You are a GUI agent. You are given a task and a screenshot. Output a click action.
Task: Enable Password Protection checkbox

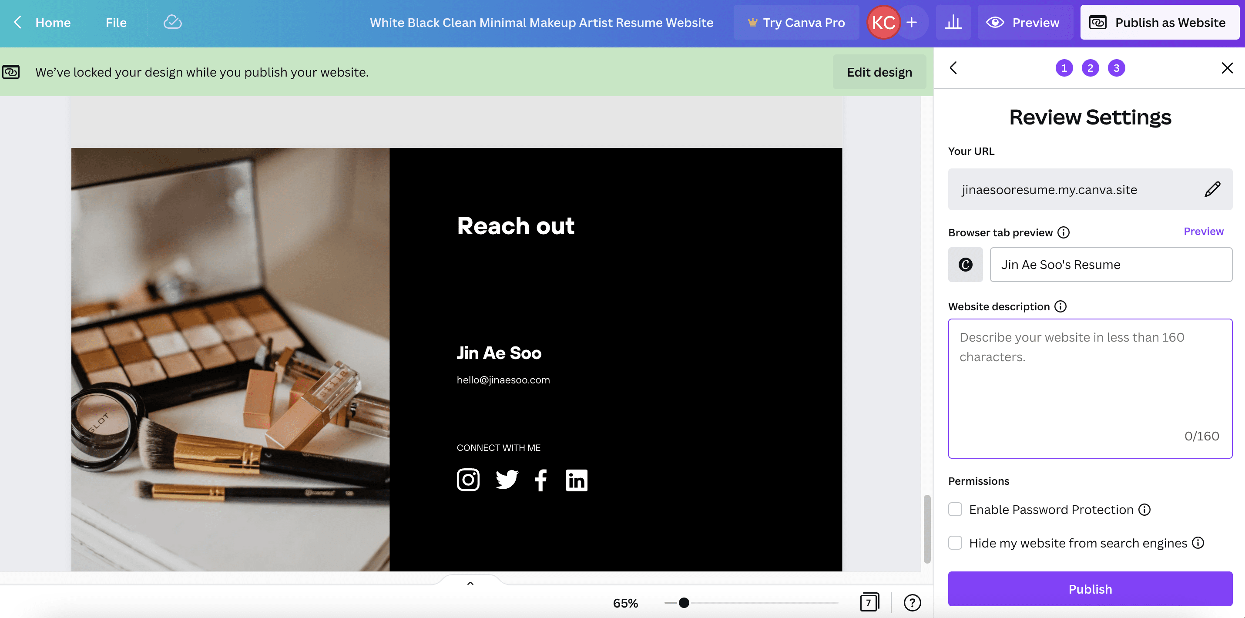955,509
